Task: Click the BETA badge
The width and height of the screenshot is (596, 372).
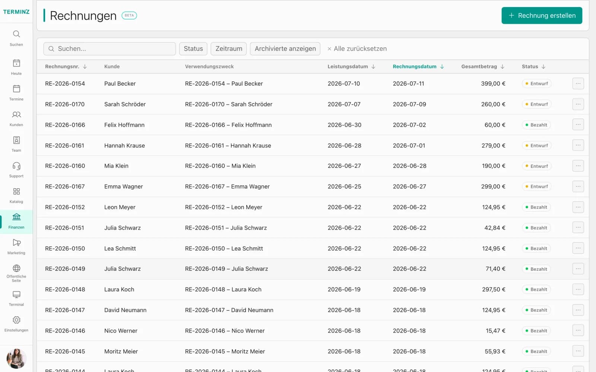Action: [x=129, y=16]
